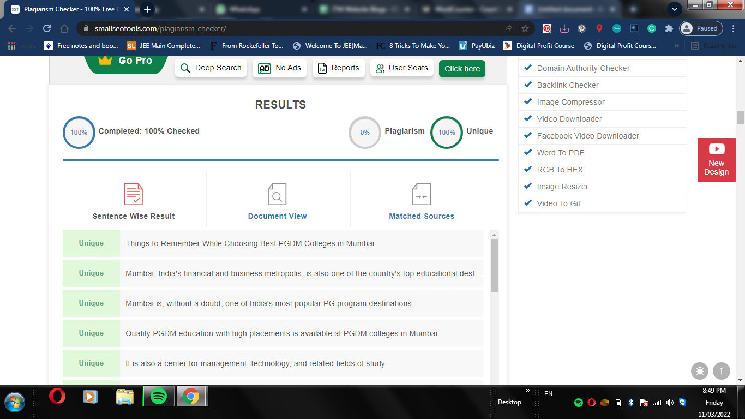Open the Free notes and books bookmark
The height and width of the screenshot is (419, 745).
pyautogui.click(x=81, y=46)
